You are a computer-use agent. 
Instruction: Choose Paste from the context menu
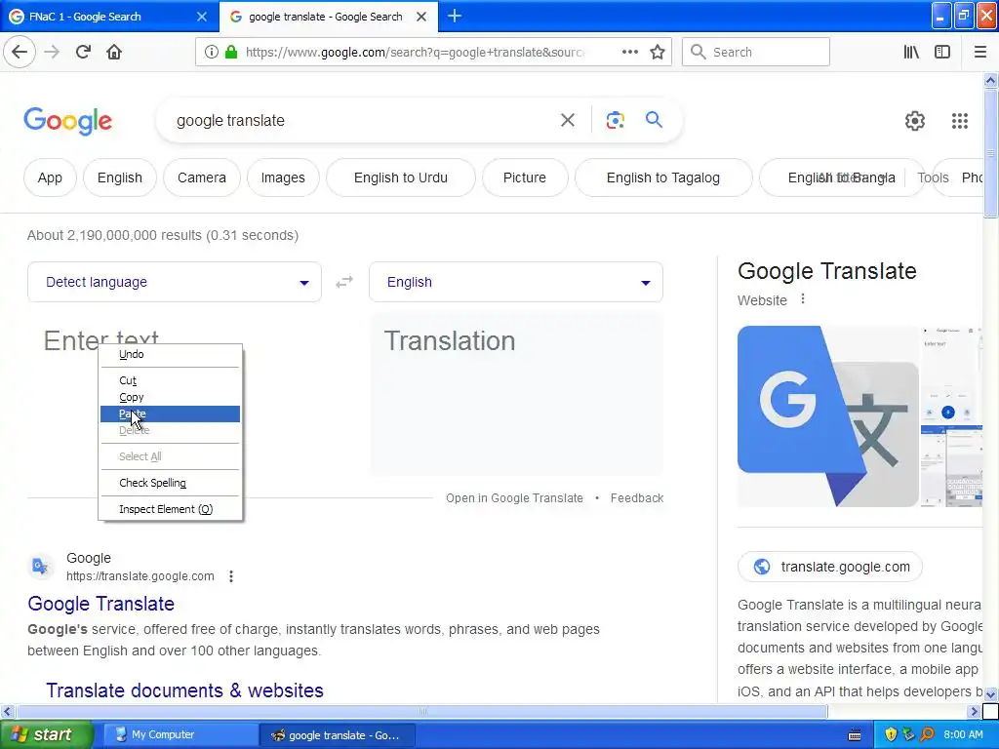pyautogui.click(x=170, y=414)
